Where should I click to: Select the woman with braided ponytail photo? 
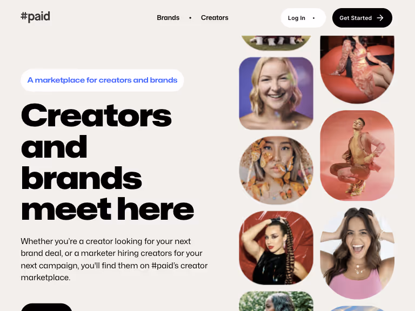[276, 248]
